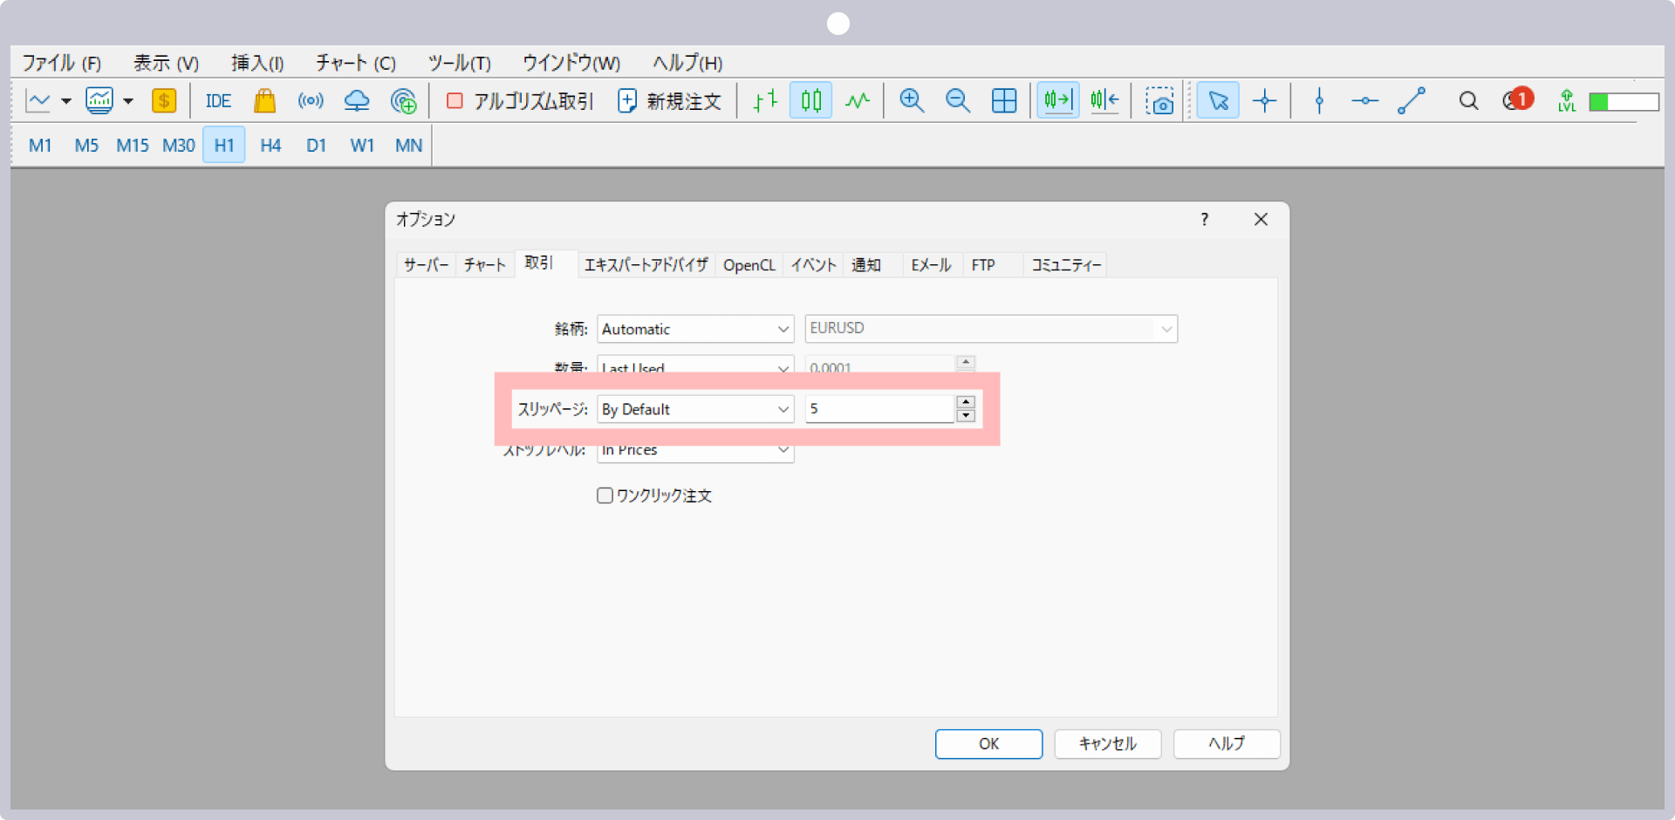Screen dimensions: 1675x820
Task: Open the ツール(T) menu
Action: (x=459, y=63)
